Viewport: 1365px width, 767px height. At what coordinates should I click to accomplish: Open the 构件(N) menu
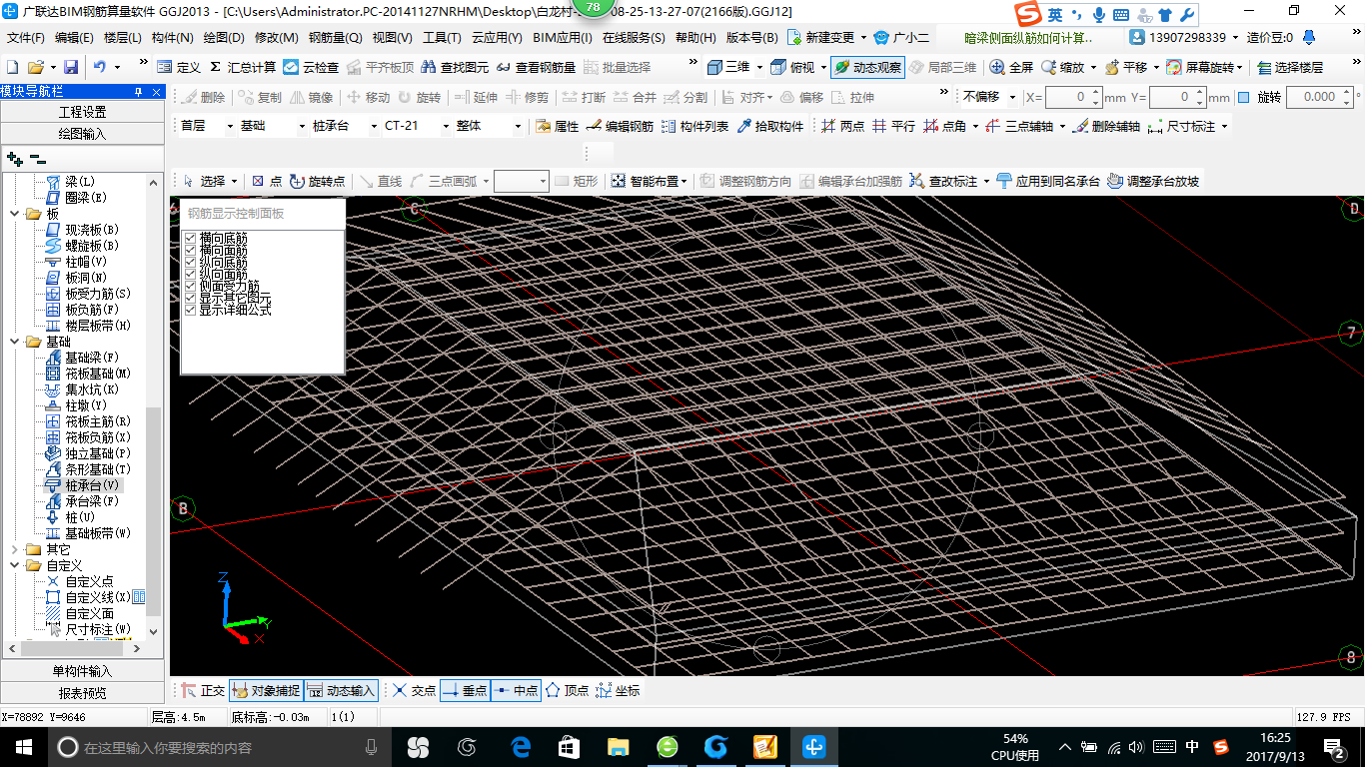pos(173,37)
